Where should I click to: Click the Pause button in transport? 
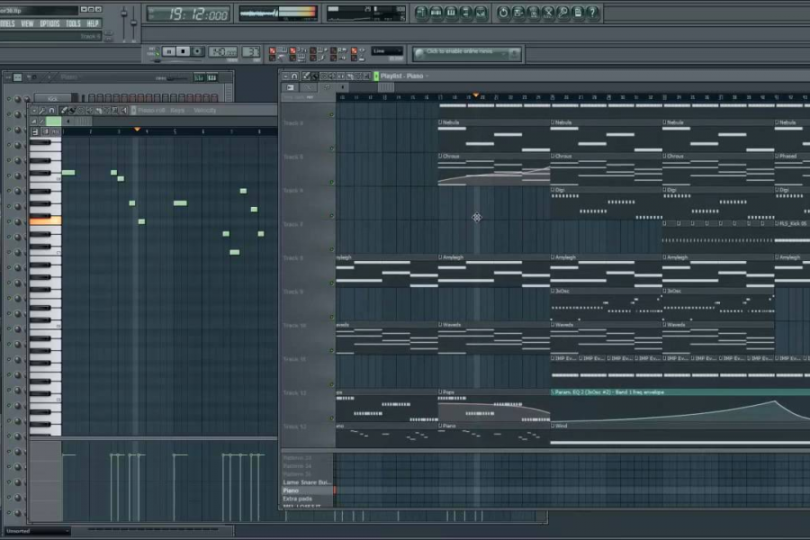[169, 51]
